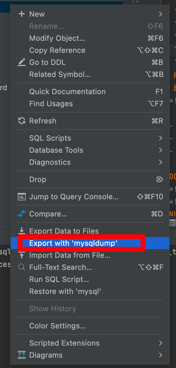Click the Refresh circular-arrows icon
176x368 pixels.
(21, 121)
